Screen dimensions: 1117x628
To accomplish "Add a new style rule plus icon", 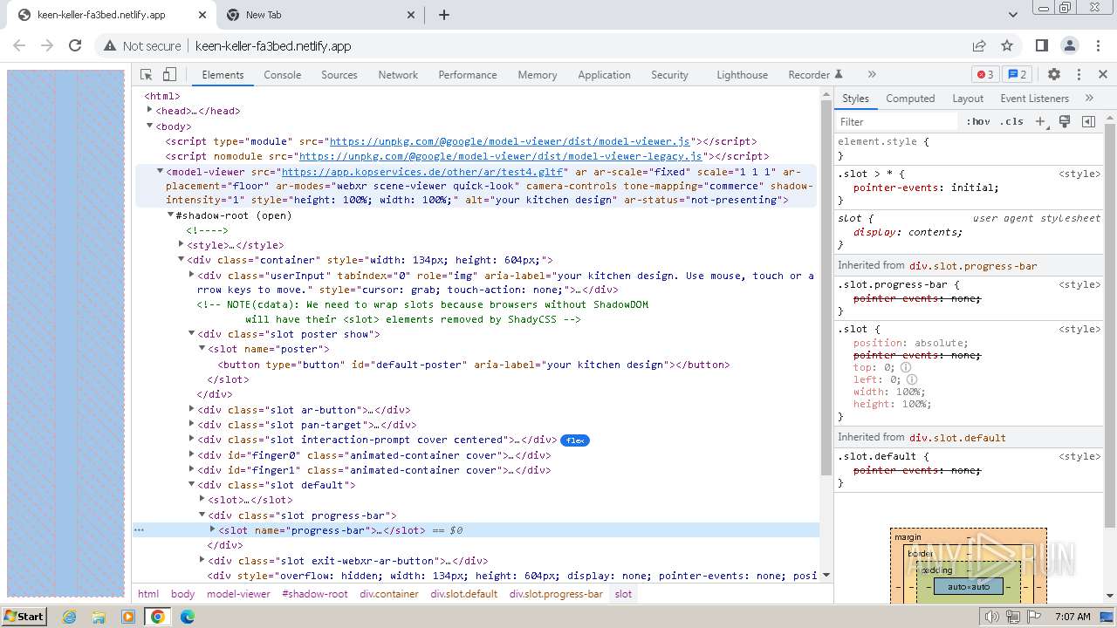I will click(1040, 122).
